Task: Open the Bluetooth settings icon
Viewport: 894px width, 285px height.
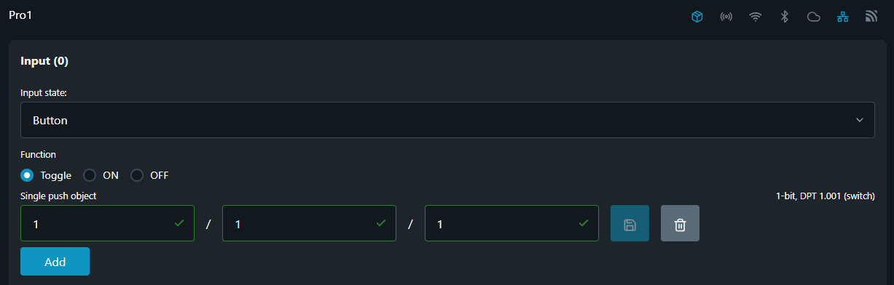Action: (x=785, y=17)
